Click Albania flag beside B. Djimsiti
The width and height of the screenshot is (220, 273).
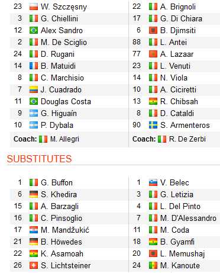(x=153, y=30)
